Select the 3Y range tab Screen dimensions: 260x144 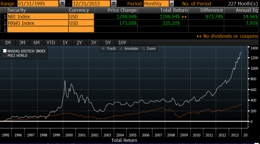[x=94, y=43]
